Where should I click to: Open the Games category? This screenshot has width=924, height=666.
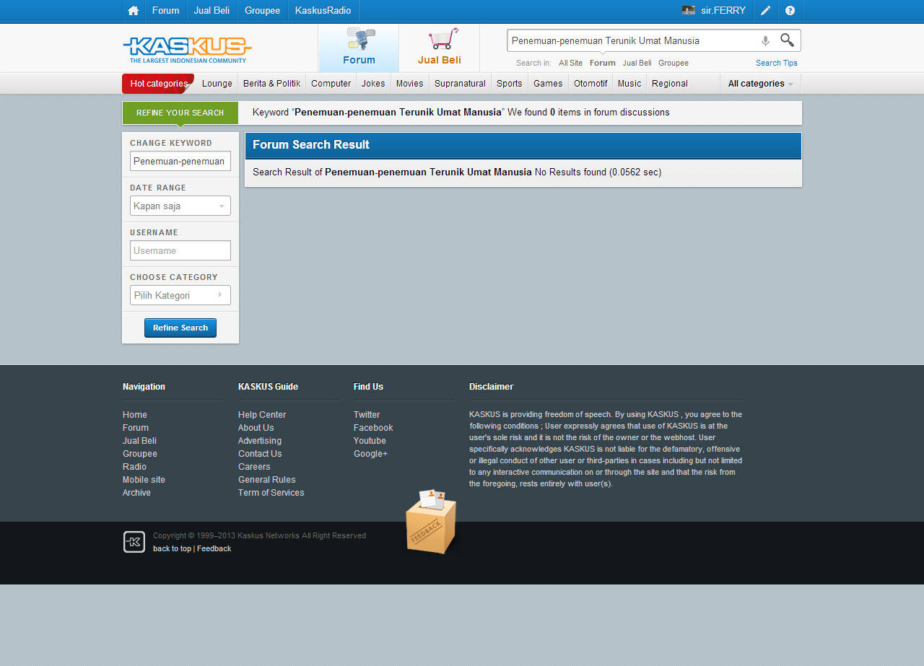click(548, 84)
